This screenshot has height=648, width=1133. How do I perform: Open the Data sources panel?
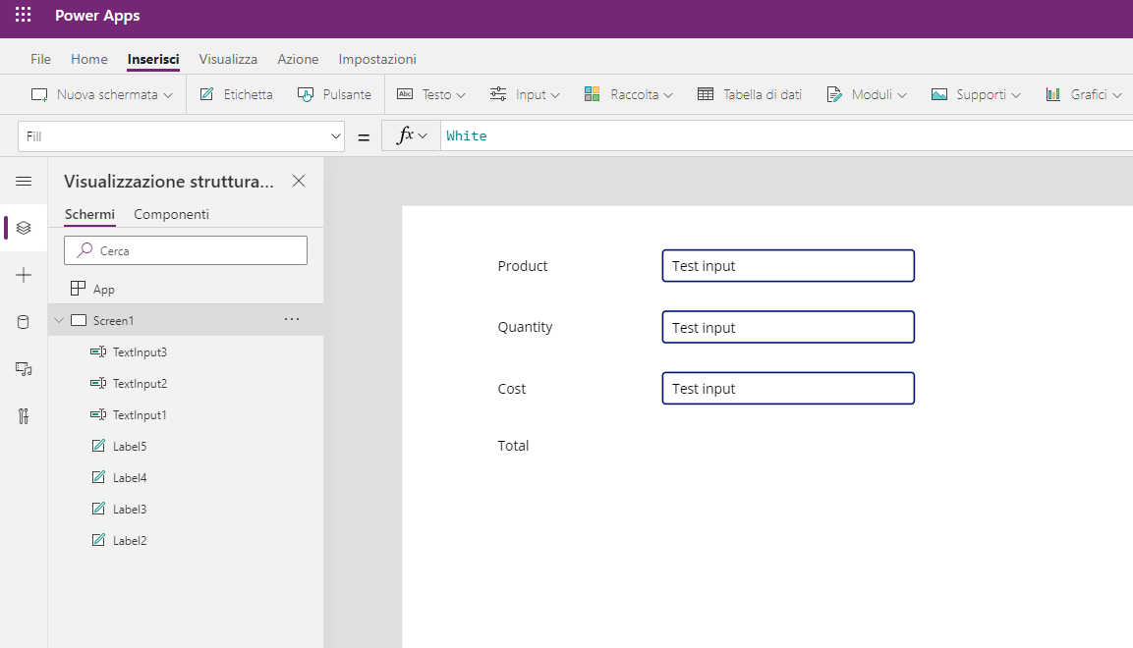point(23,321)
